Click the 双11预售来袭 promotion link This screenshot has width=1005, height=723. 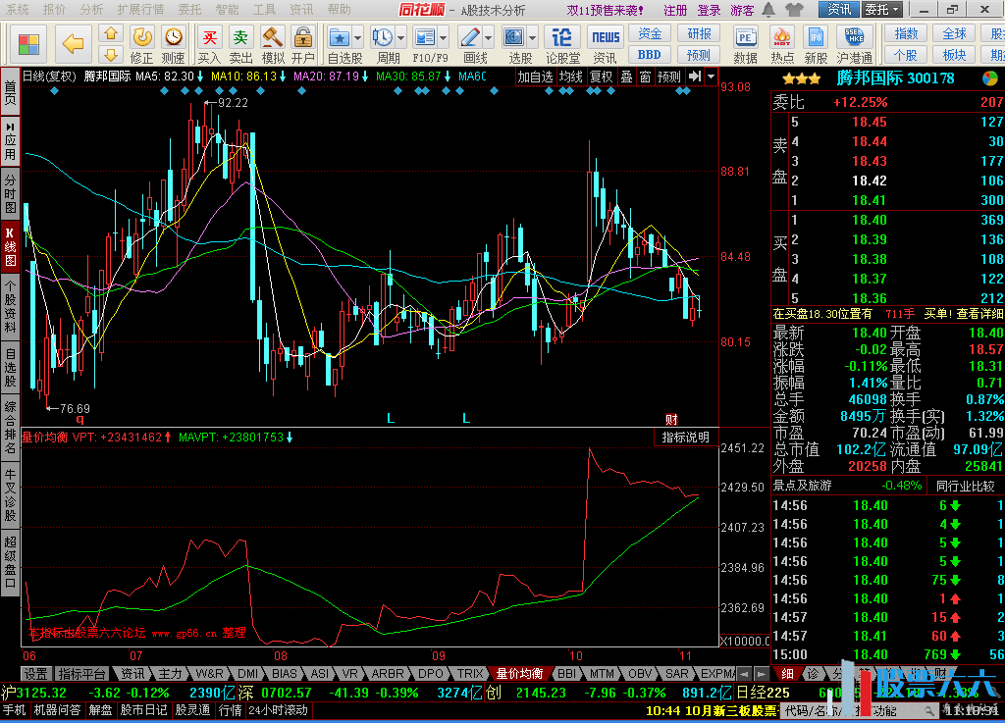coord(605,10)
